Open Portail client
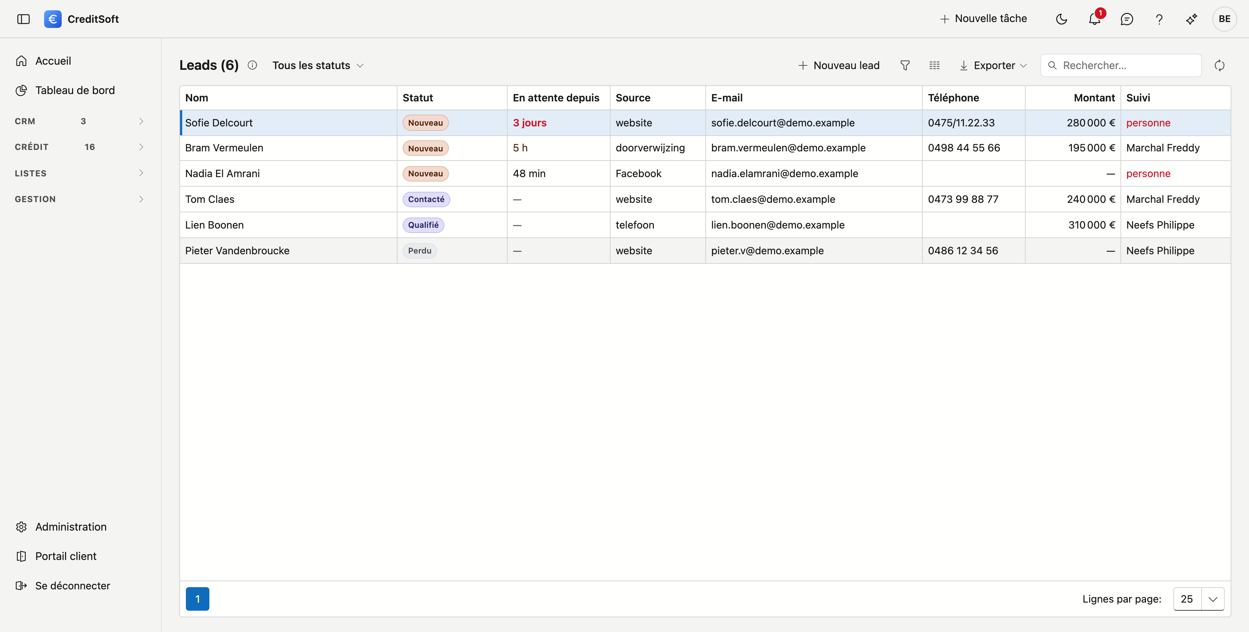Image resolution: width=1249 pixels, height=632 pixels. (66, 556)
